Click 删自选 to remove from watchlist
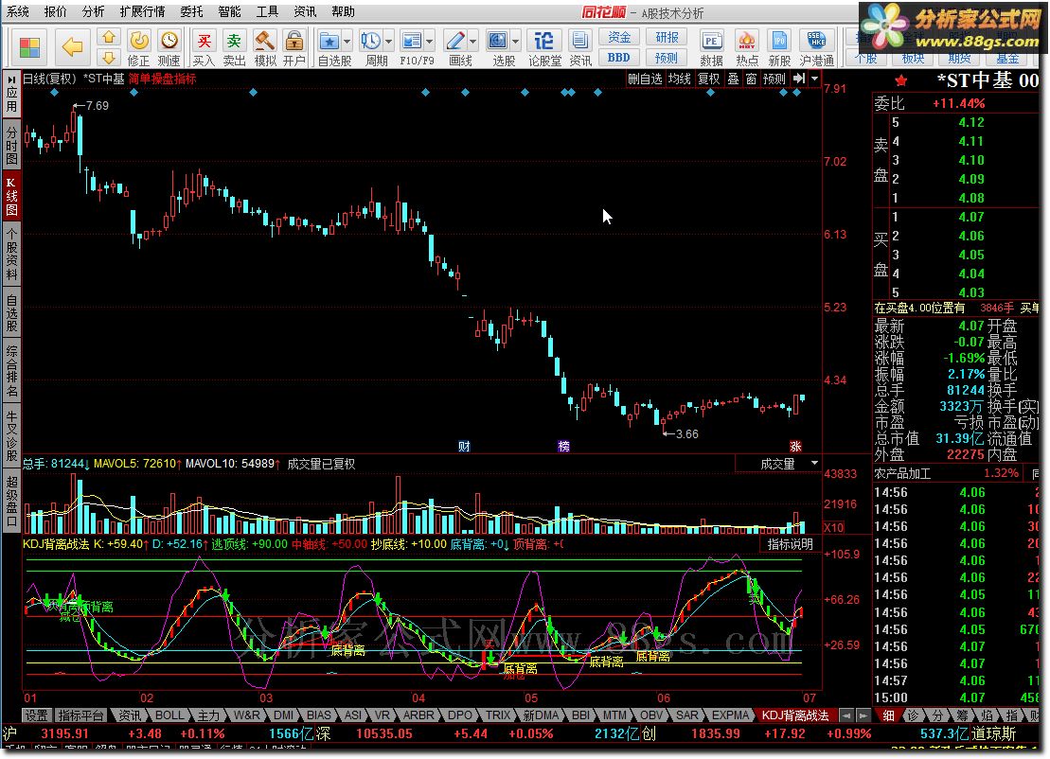 point(645,79)
